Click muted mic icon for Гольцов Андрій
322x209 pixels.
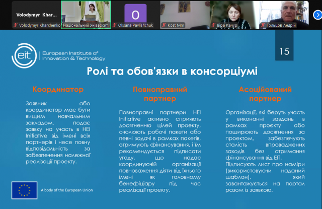263,25
